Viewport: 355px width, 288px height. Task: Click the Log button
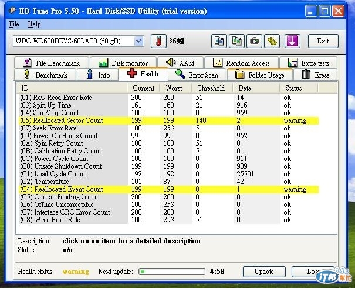pyautogui.click(x=313, y=272)
